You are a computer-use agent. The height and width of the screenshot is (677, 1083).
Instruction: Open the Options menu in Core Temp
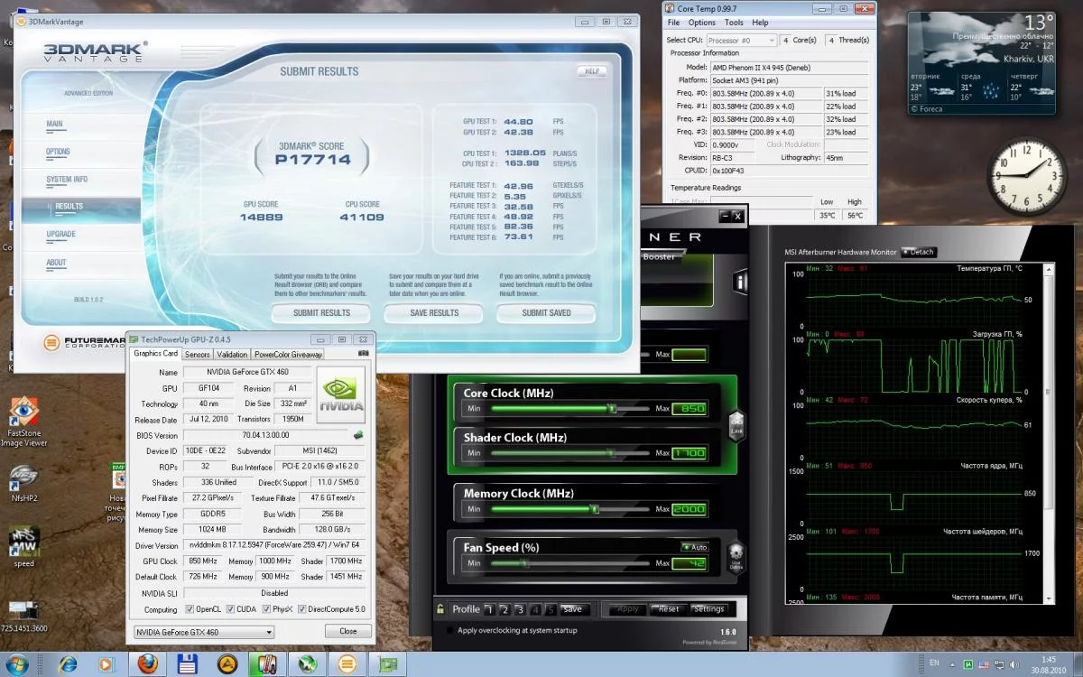701,23
